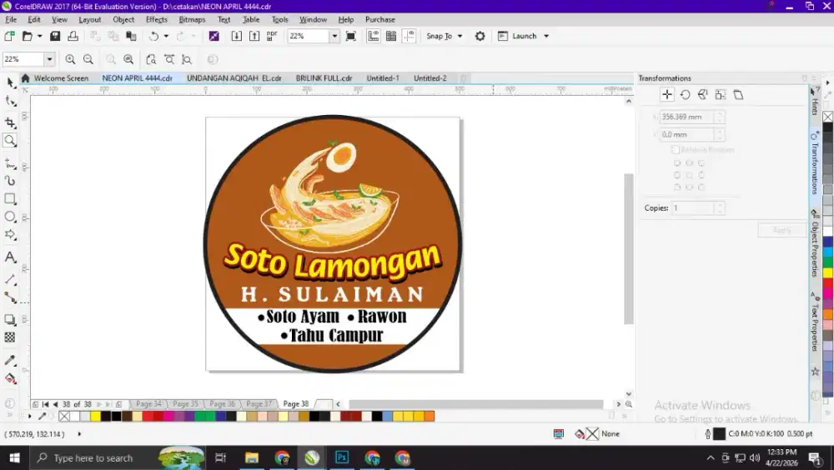Open the dropdown arrow beside Open

pos(39,36)
